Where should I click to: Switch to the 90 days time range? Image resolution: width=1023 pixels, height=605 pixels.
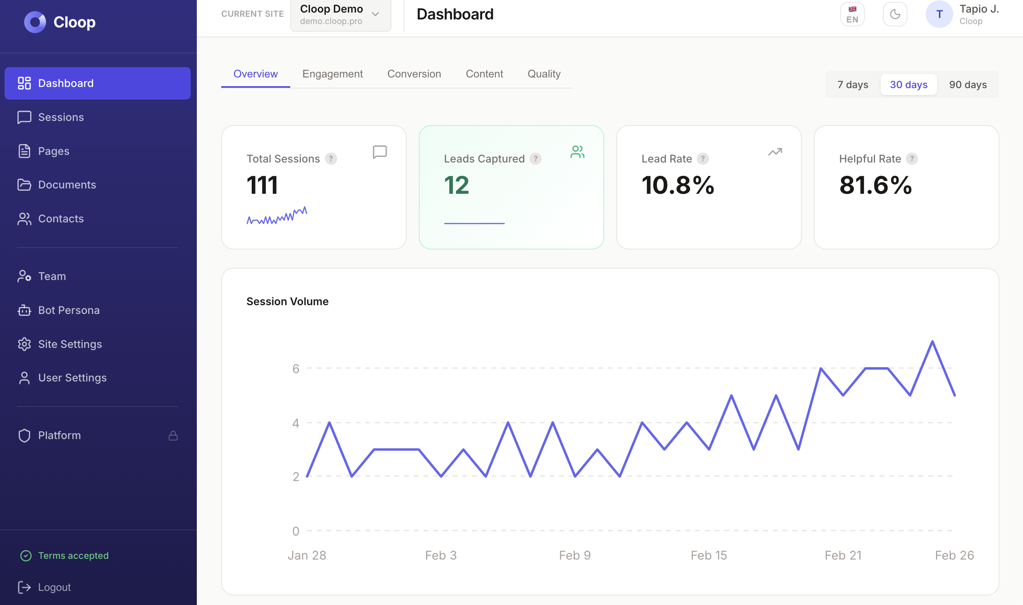(x=968, y=84)
